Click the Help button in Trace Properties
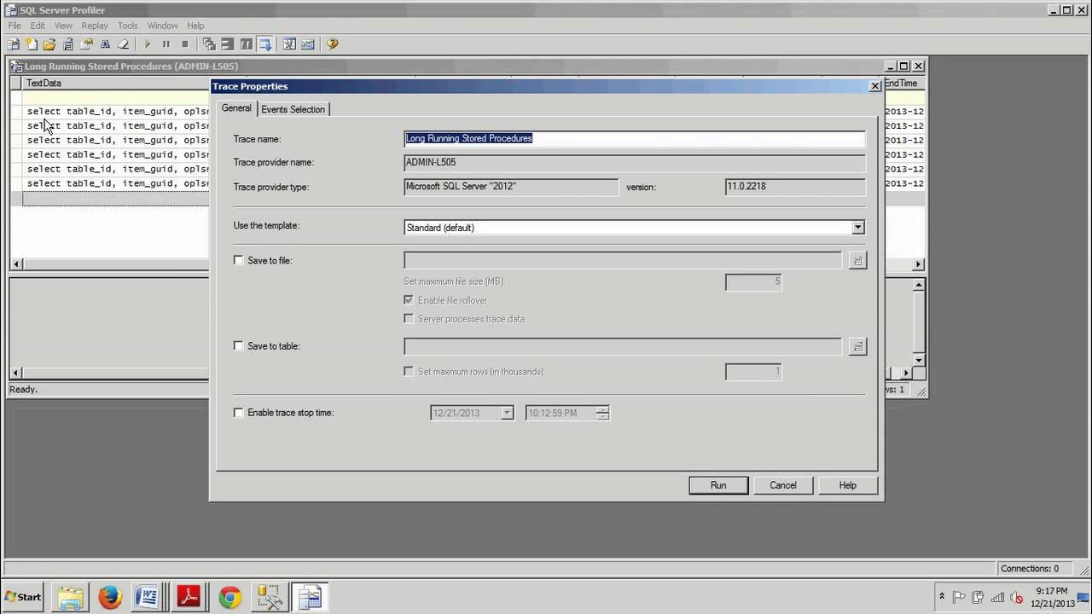Screen dimensions: 1092x614 point(847,485)
